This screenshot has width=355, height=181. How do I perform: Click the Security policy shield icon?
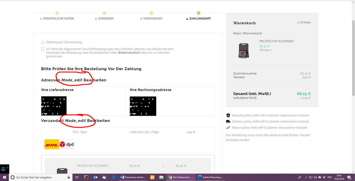pyautogui.click(x=228, y=115)
